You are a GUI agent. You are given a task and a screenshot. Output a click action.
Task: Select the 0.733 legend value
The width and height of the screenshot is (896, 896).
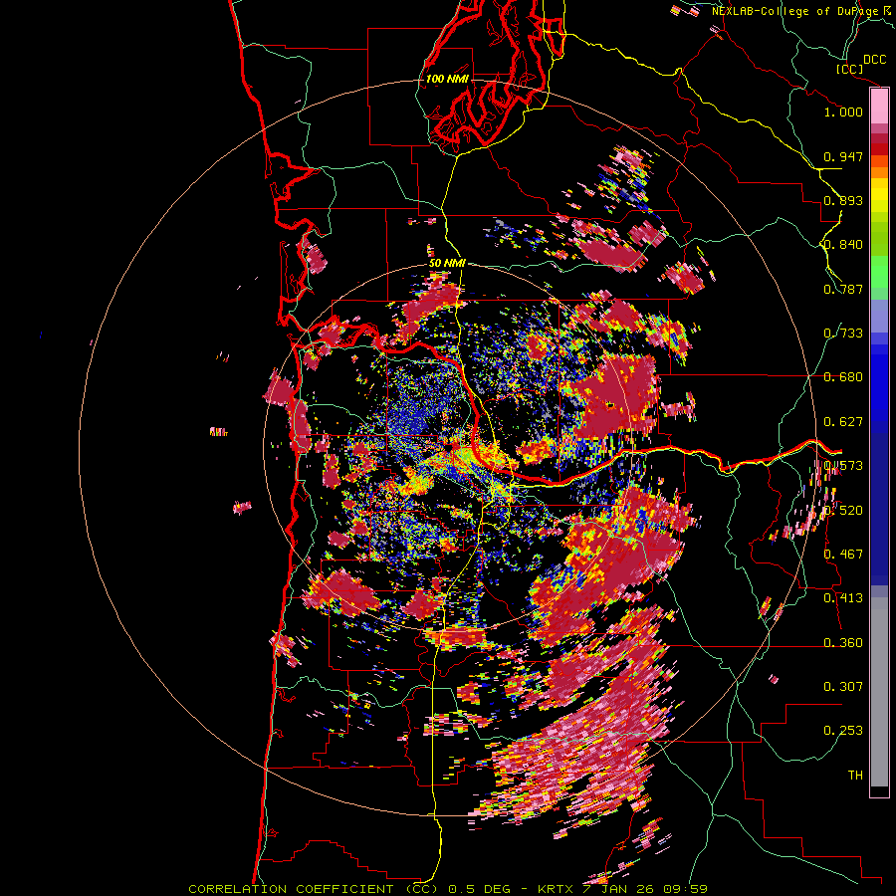[x=843, y=334]
